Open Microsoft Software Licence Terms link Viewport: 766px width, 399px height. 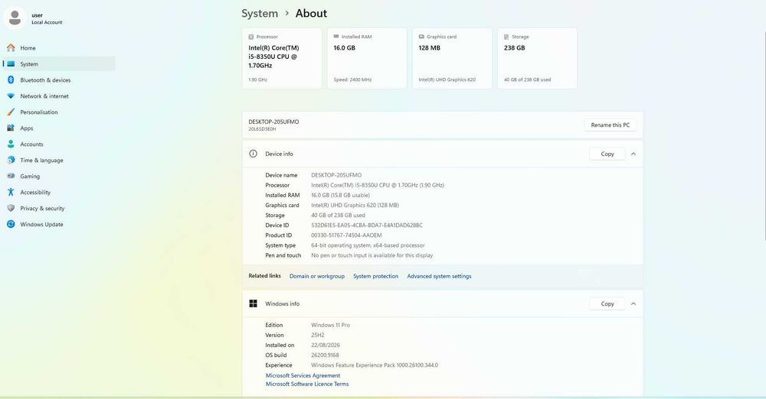click(x=307, y=384)
